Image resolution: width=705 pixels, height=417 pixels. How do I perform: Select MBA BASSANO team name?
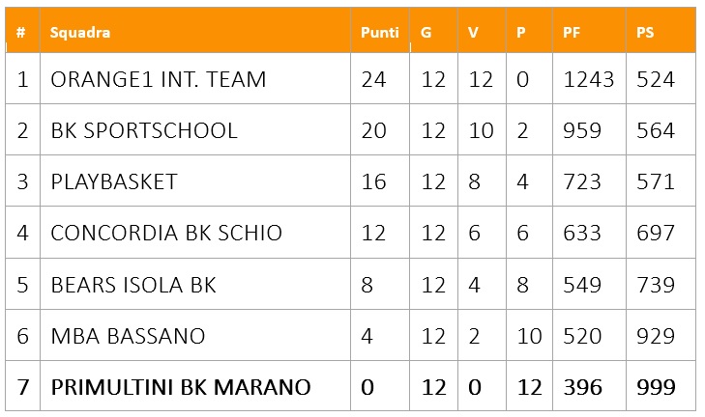pyautogui.click(x=128, y=336)
